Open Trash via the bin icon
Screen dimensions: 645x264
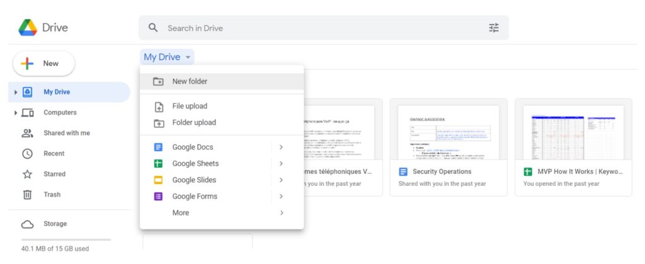27,195
